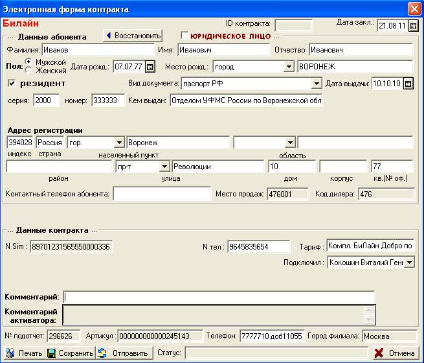The width and height of the screenshot is (424, 363).
Task: Close the Электронная форма контракта window
Action: (x=414, y=8)
